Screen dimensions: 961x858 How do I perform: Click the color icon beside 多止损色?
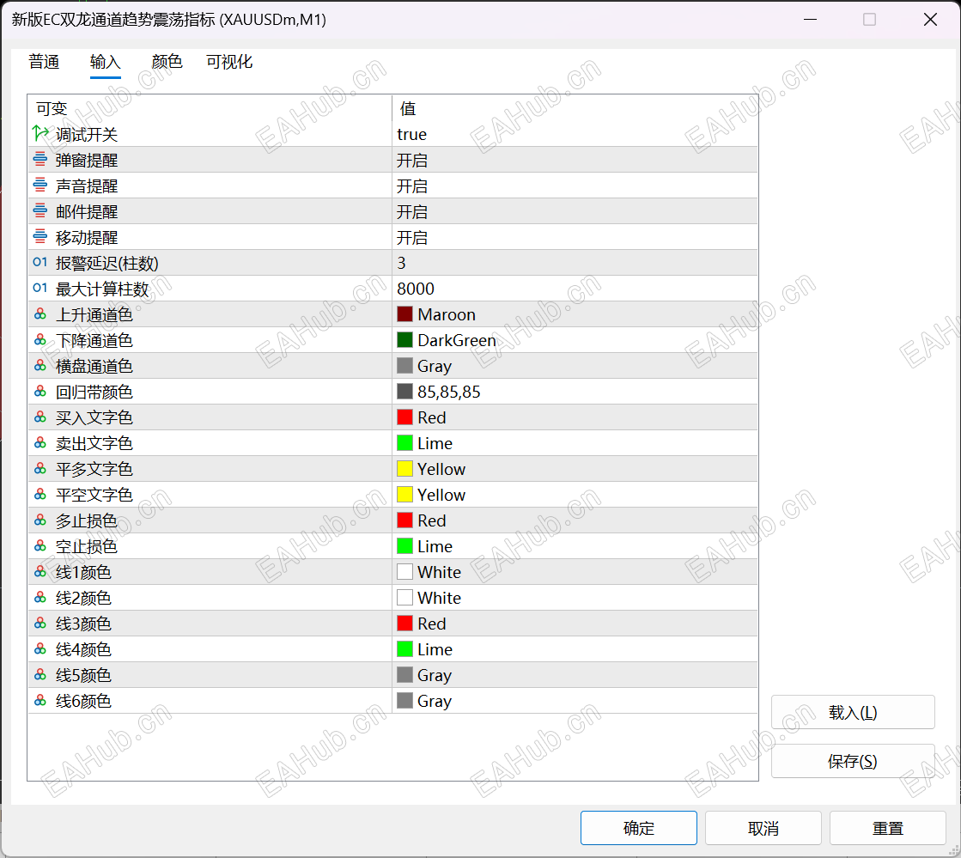point(40,520)
